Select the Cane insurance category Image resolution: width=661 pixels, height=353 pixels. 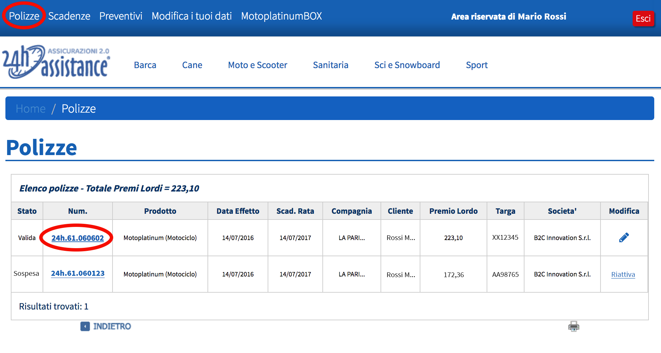[192, 65]
